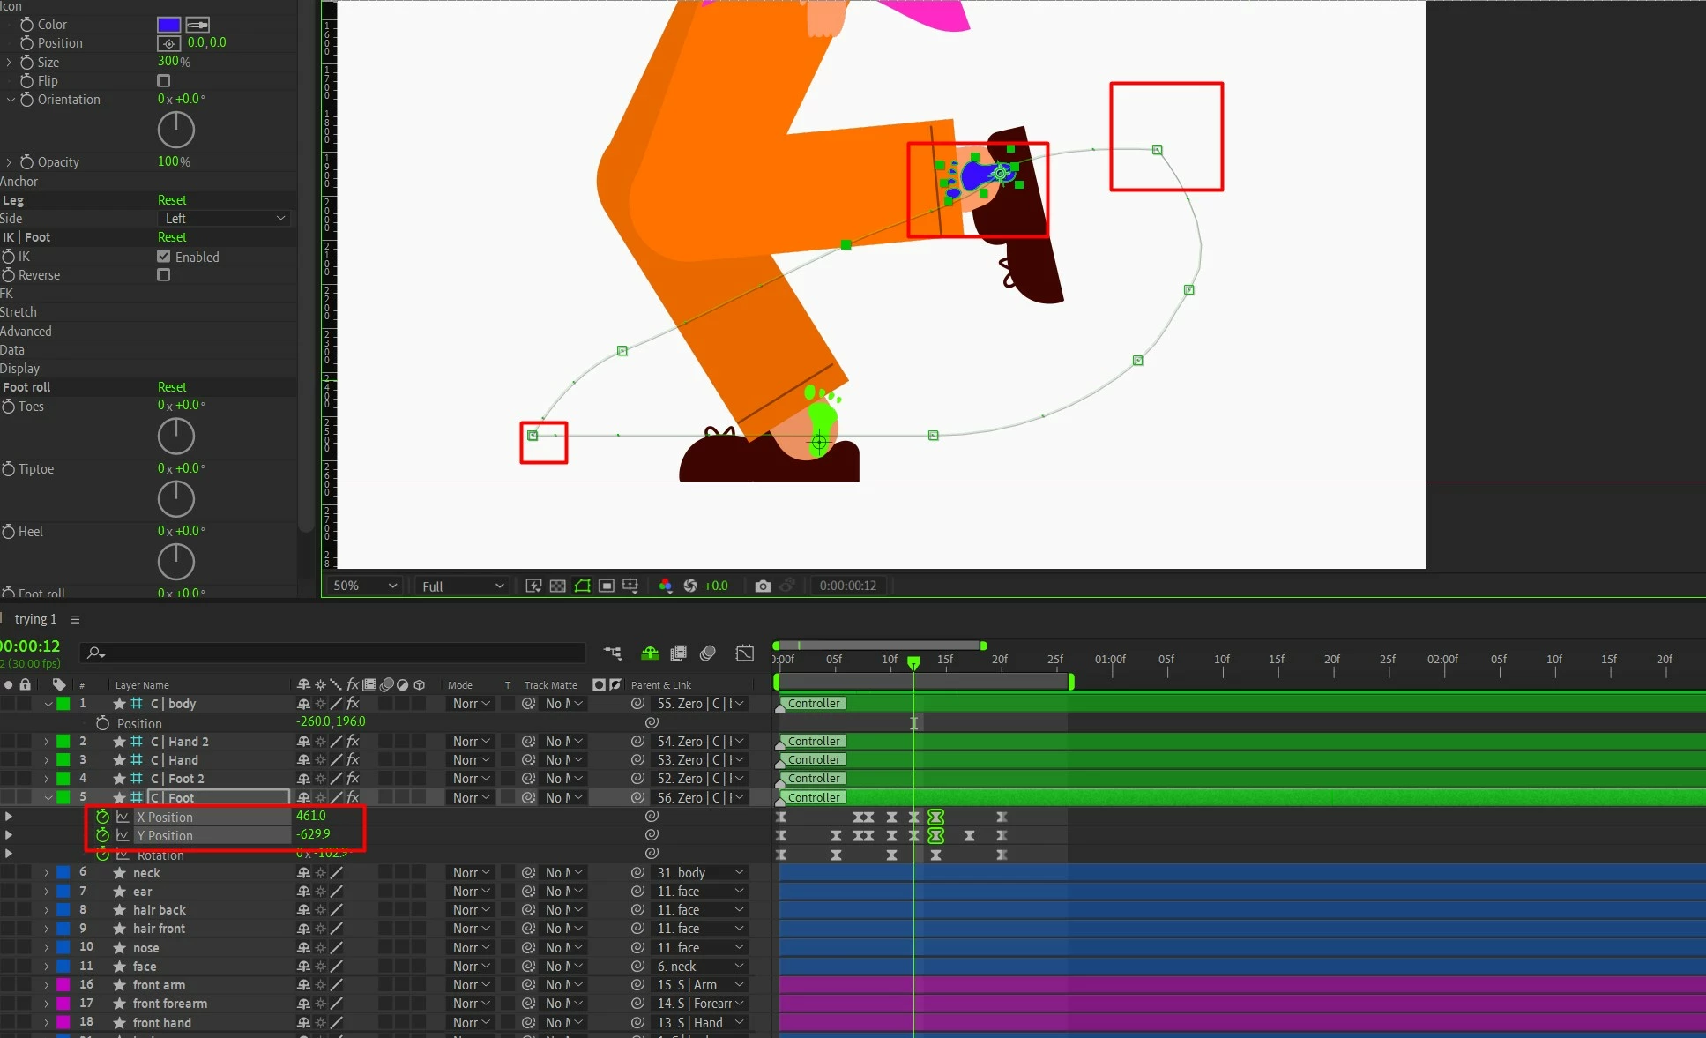
Task: Click Reset next to Leg
Action: (x=172, y=200)
